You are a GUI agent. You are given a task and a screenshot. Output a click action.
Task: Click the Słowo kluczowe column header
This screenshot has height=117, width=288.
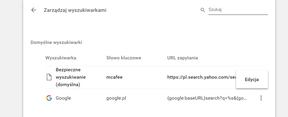click(124, 58)
